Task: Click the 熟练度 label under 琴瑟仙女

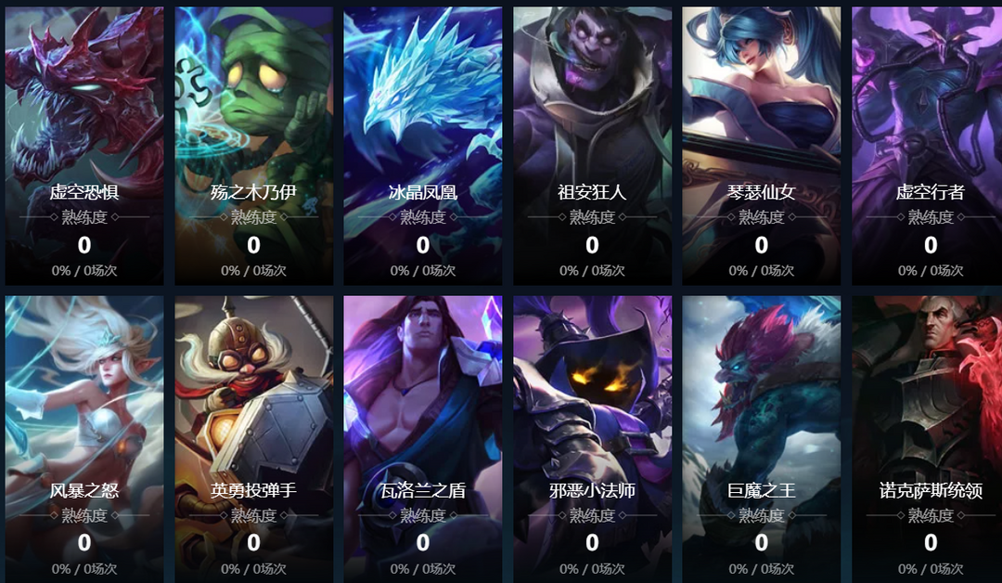Action: coord(761,217)
